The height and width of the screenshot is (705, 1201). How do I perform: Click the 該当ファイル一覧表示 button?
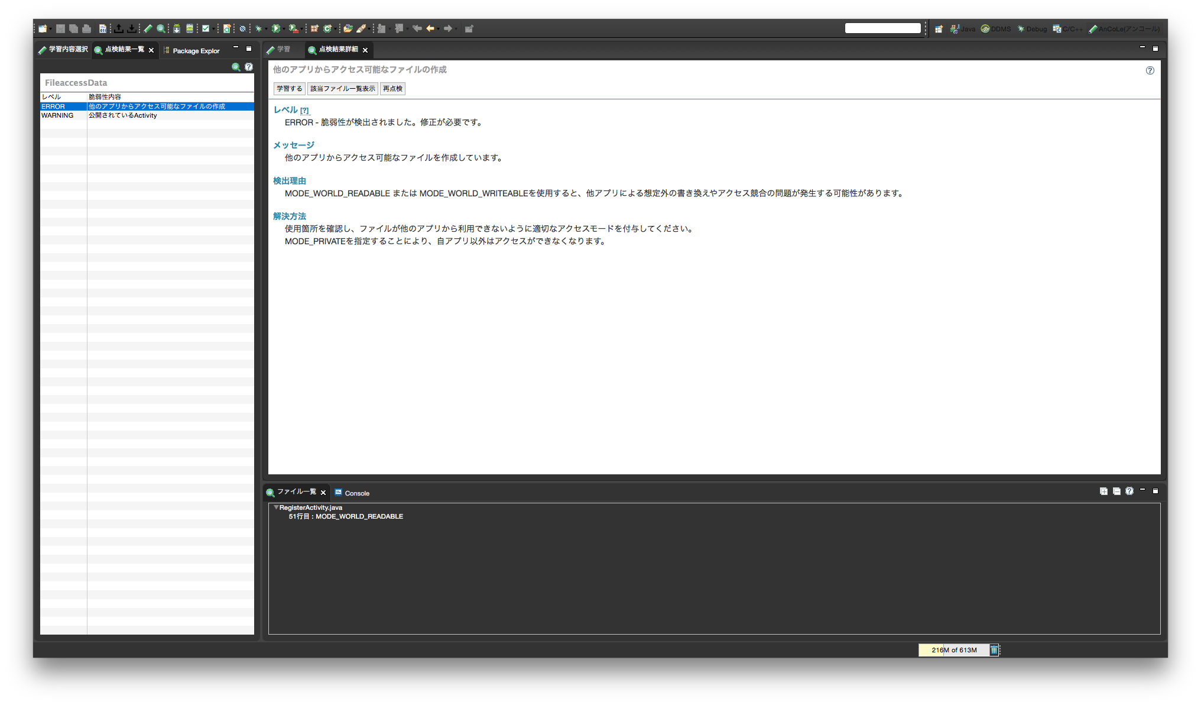343,89
